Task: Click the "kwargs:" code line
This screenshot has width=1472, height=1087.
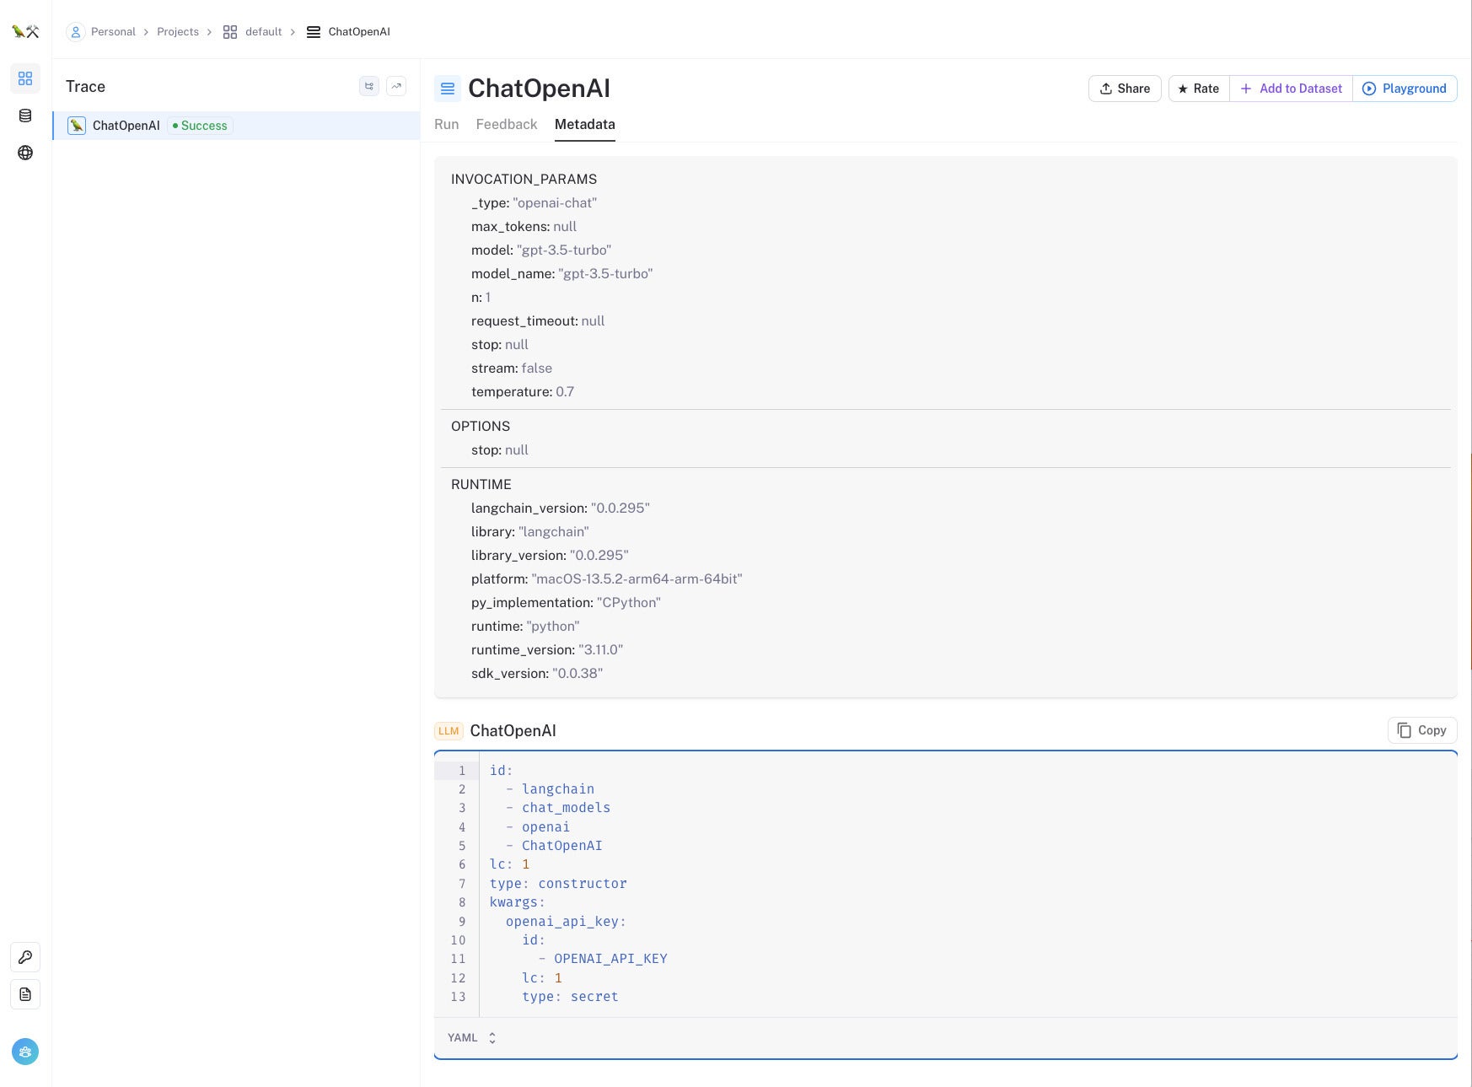Action: click(x=517, y=902)
